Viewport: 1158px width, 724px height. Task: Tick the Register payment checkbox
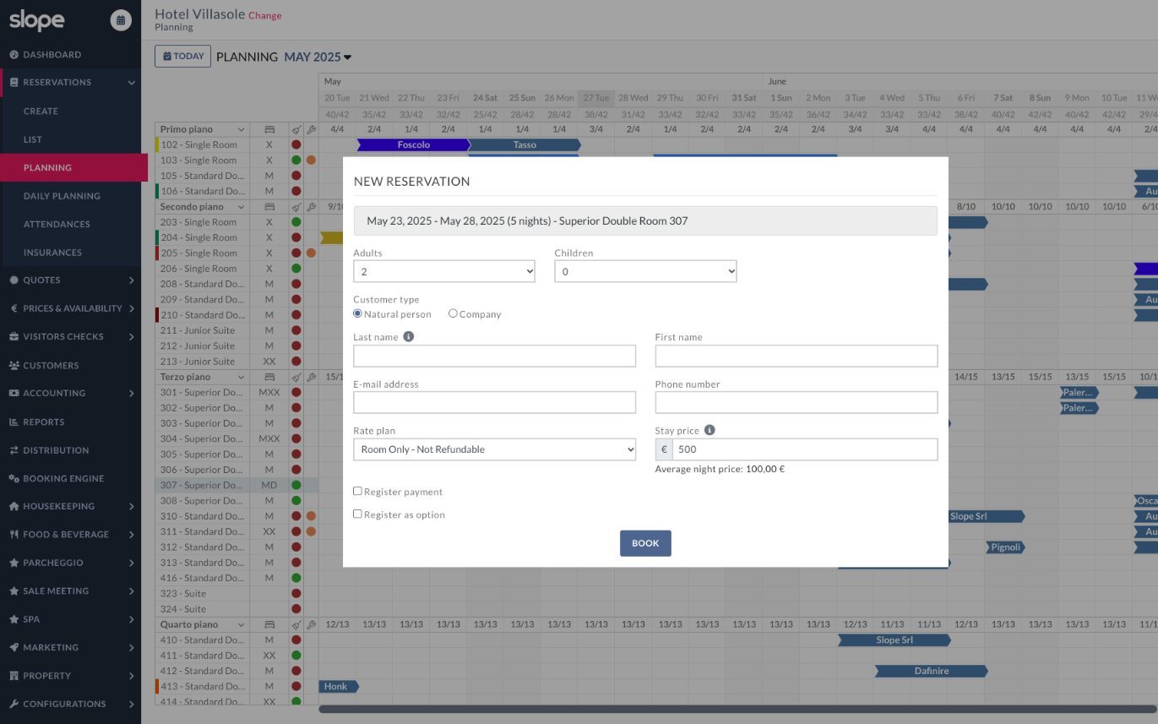tap(357, 491)
